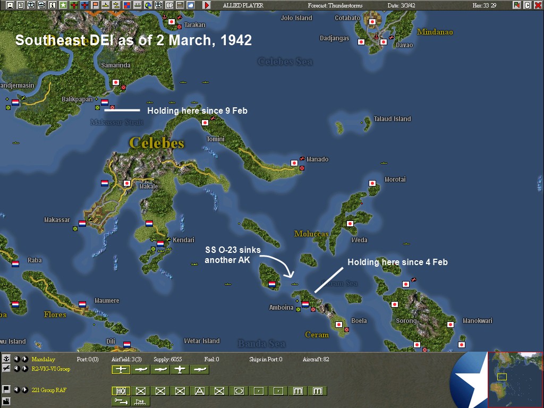The width and height of the screenshot is (544, 408).
Task: Click the anchor icon beside Mandalay
Action: pyautogui.click(x=6, y=359)
